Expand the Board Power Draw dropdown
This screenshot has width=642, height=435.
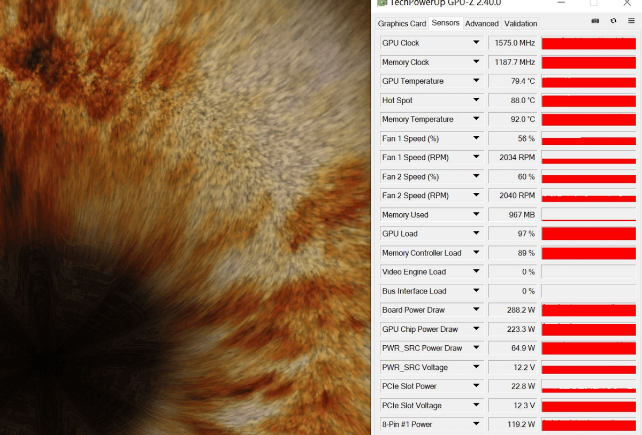pyautogui.click(x=476, y=310)
